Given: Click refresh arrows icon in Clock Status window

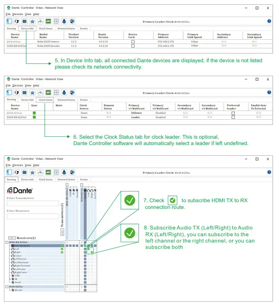Looking at the screenshot, I should (x=17, y=92).
